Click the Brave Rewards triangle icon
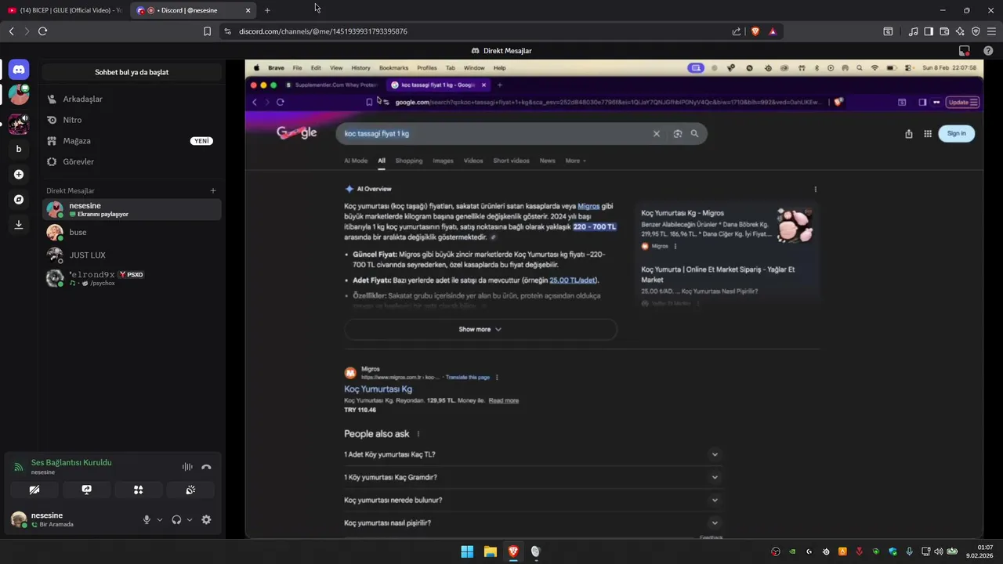The image size is (1003, 564). (773, 31)
